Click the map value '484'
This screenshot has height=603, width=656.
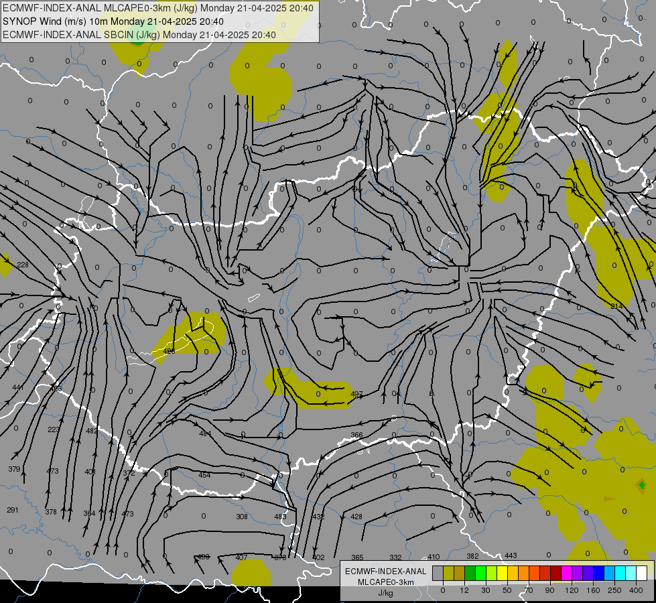[205, 433]
